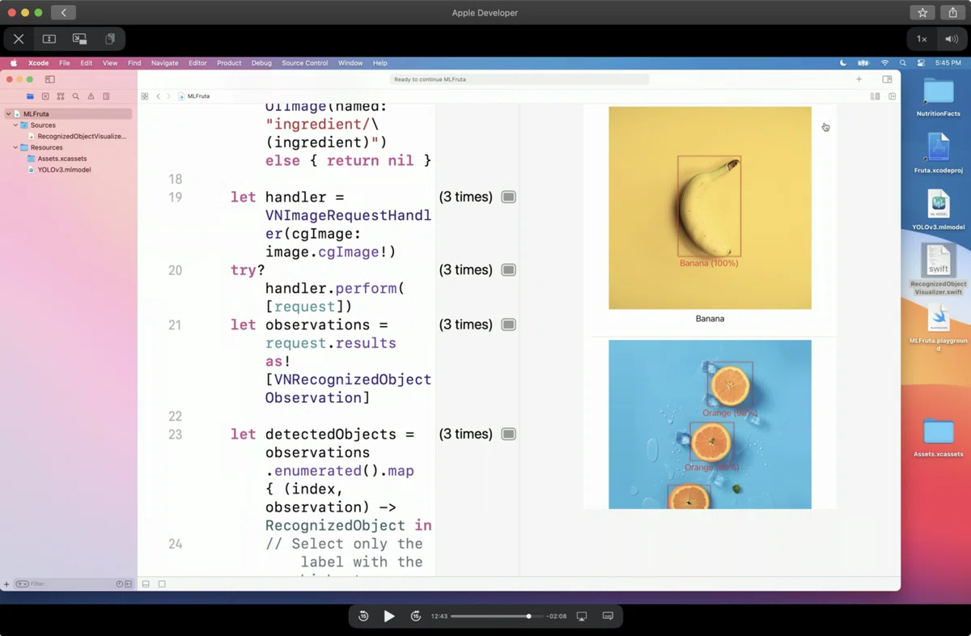971x636 pixels.
Task: Click the add plus button in Xcode toolbar
Action: [859, 79]
